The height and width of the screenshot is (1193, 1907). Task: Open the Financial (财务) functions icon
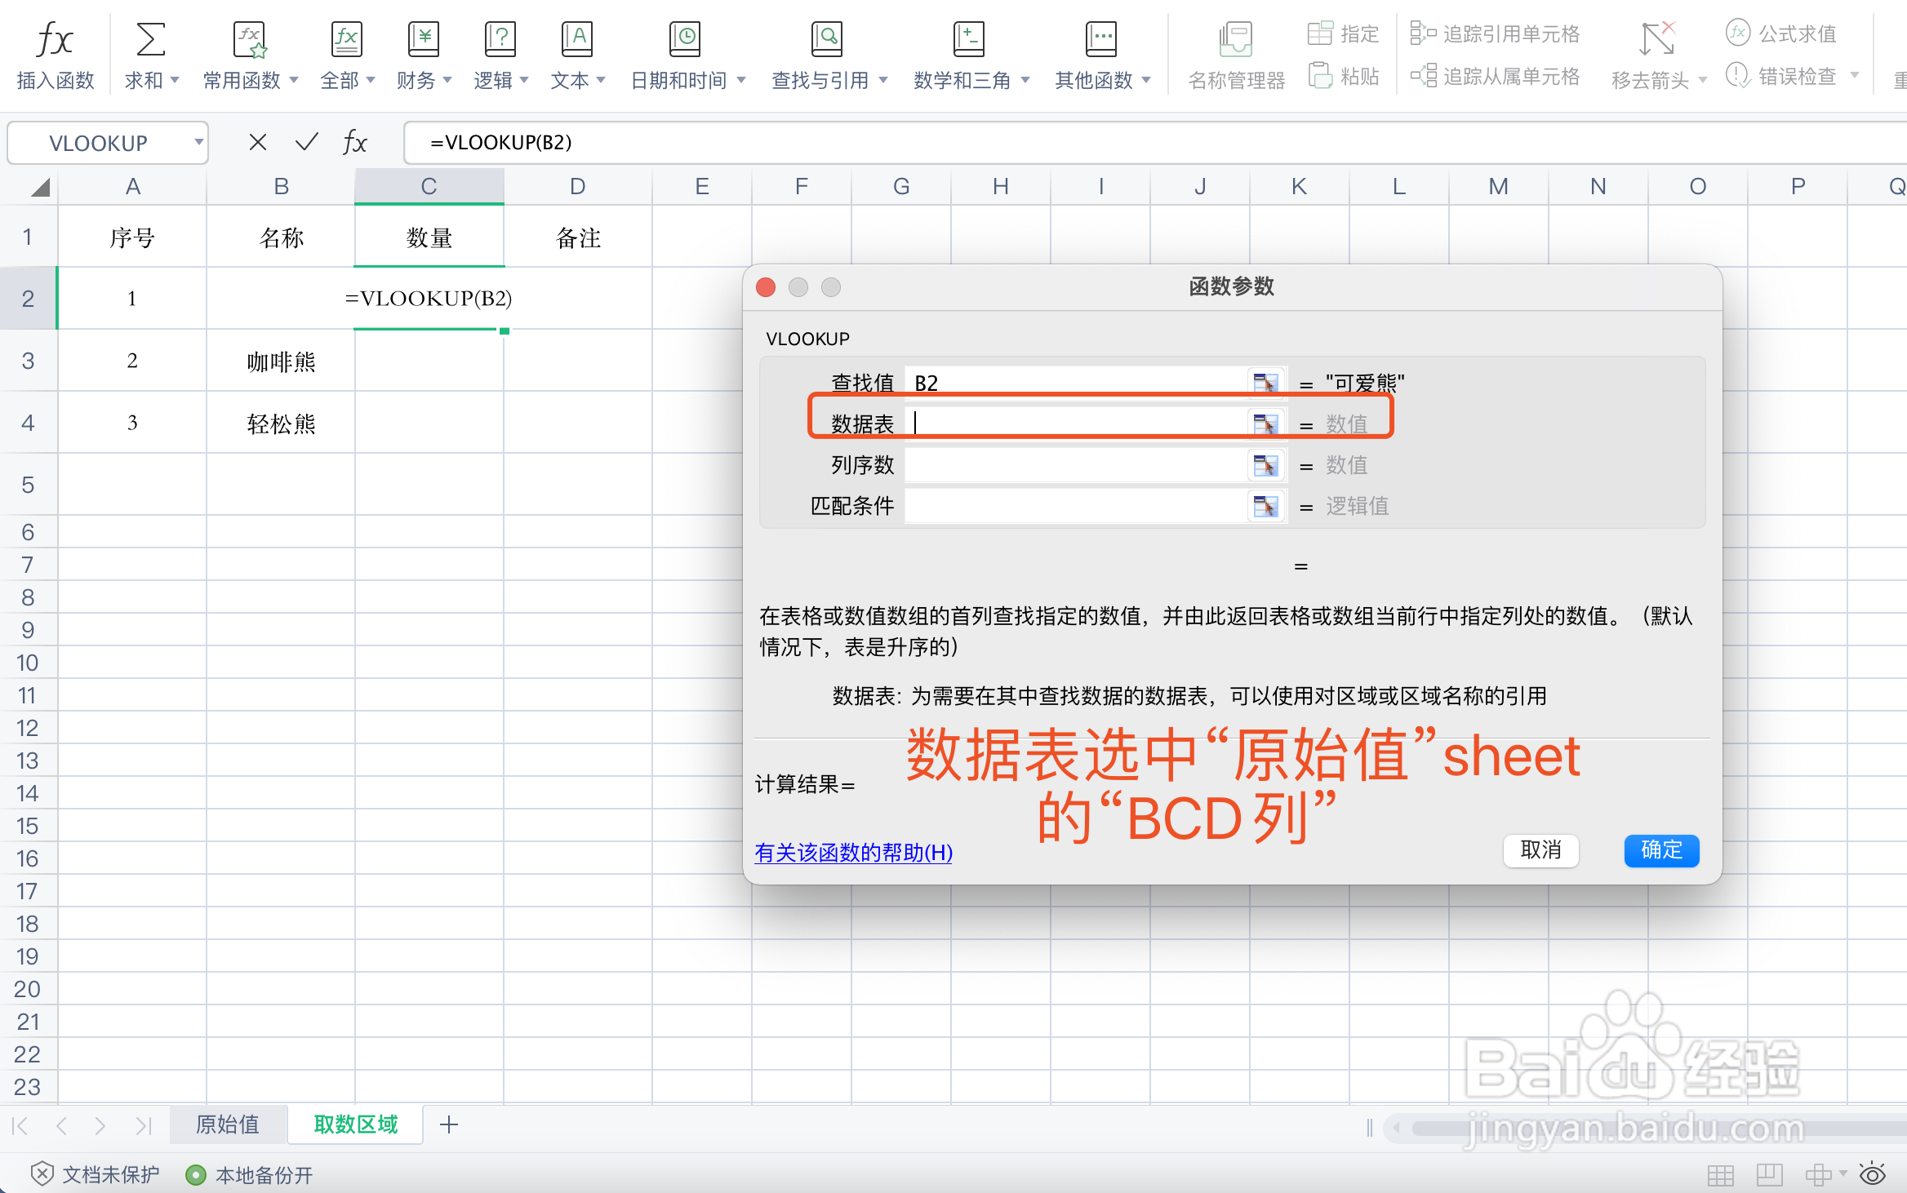click(x=424, y=39)
